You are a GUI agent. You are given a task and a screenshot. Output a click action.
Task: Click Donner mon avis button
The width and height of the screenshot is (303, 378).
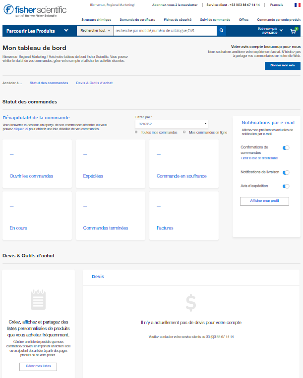coord(282,66)
